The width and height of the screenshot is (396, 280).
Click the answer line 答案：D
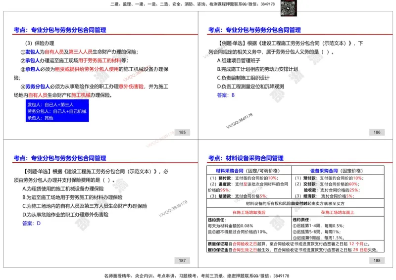[31, 224]
